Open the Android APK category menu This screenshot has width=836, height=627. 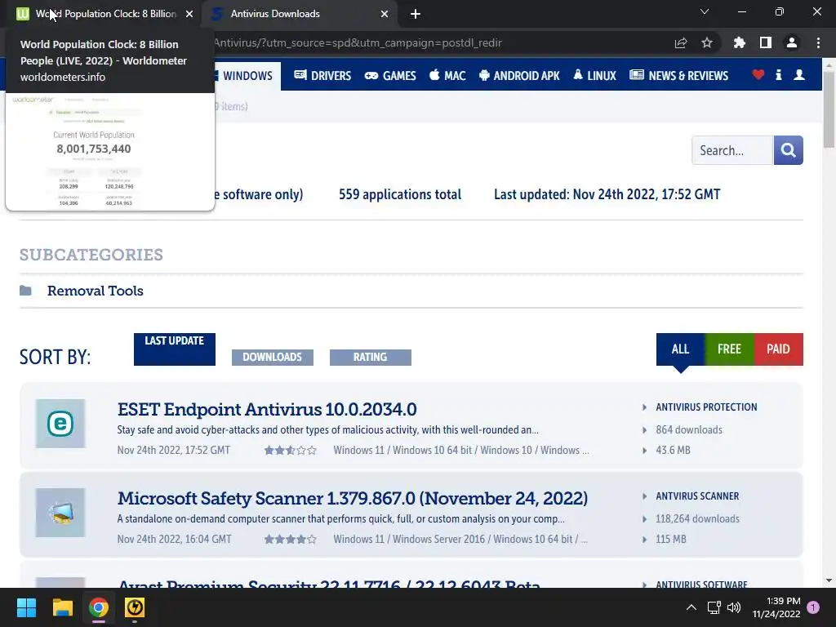pos(519,76)
